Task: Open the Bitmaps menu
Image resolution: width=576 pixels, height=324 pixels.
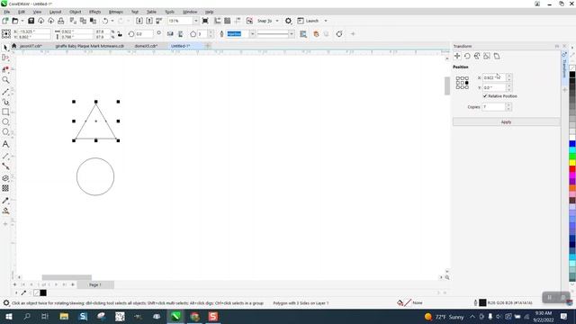Action: [116, 12]
